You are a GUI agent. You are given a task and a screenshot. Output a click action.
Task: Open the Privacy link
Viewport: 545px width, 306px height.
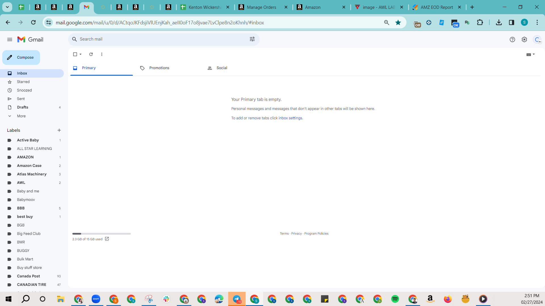click(x=296, y=234)
